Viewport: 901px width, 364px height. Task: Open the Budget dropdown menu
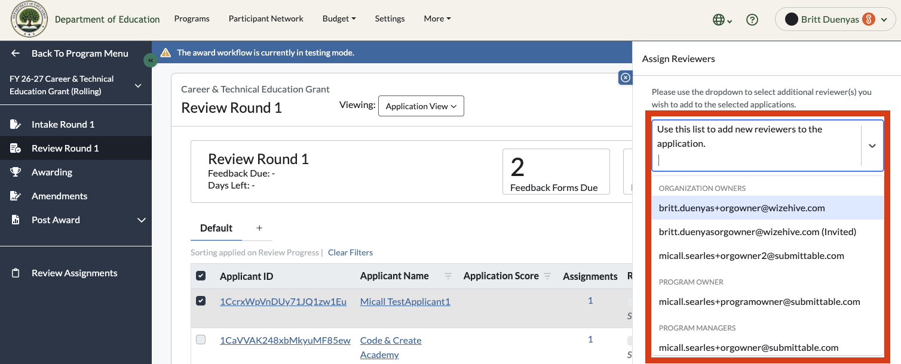coord(339,18)
